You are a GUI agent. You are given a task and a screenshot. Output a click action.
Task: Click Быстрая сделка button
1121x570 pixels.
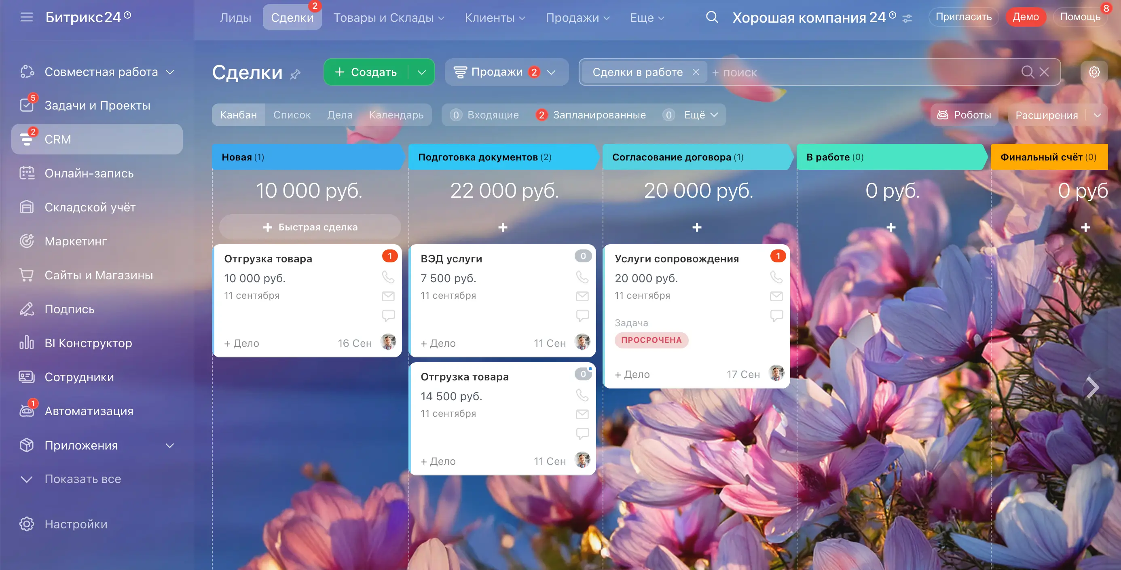pos(310,227)
